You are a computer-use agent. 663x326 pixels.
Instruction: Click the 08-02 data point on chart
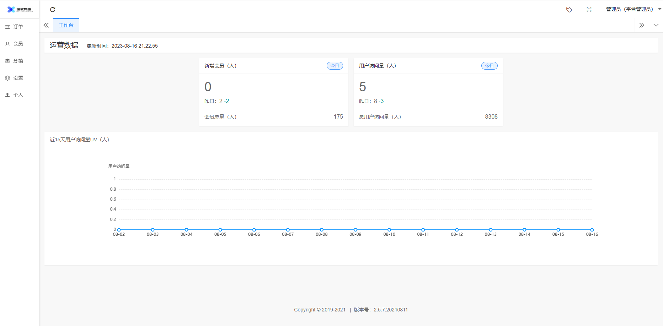(119, 230)
